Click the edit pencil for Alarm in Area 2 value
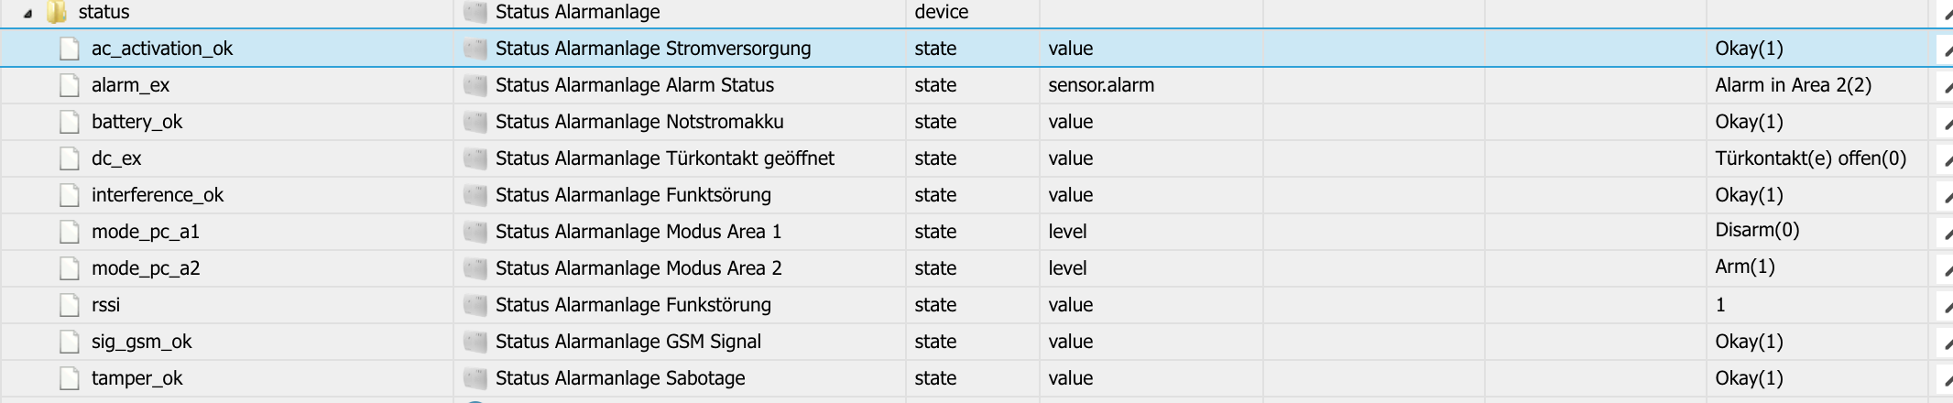Image resolution: width=1953 pixels, height=403 pixels. click(1947, 87)
